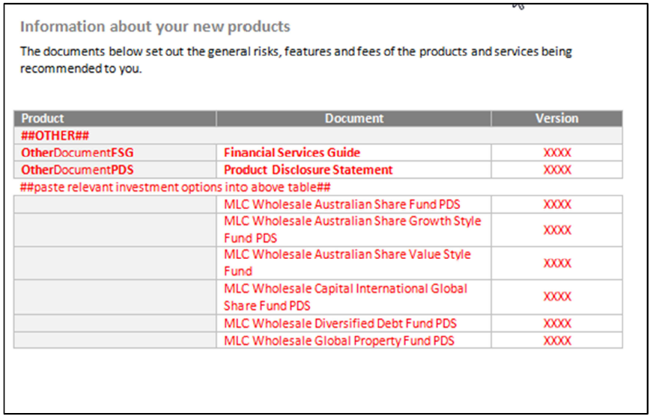Click MLC Wholesale Global Property Fund PDS
This screenshot has width=653, height=419.
pos(339,340)
